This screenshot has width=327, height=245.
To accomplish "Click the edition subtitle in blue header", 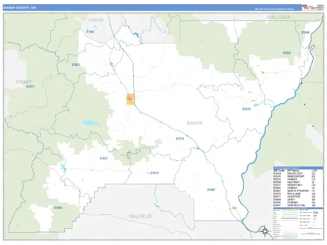I will coord(274,9).
